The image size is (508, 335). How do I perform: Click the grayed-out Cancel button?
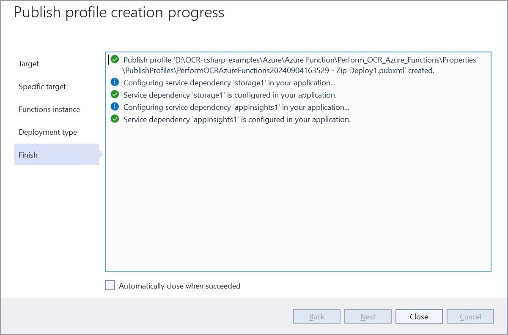click(x=470, y=316)
